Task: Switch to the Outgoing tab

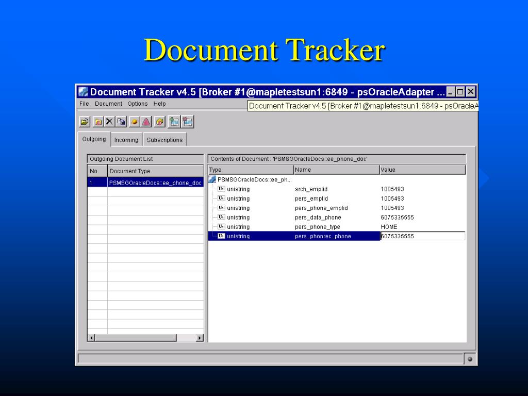Action: [94, 139]
